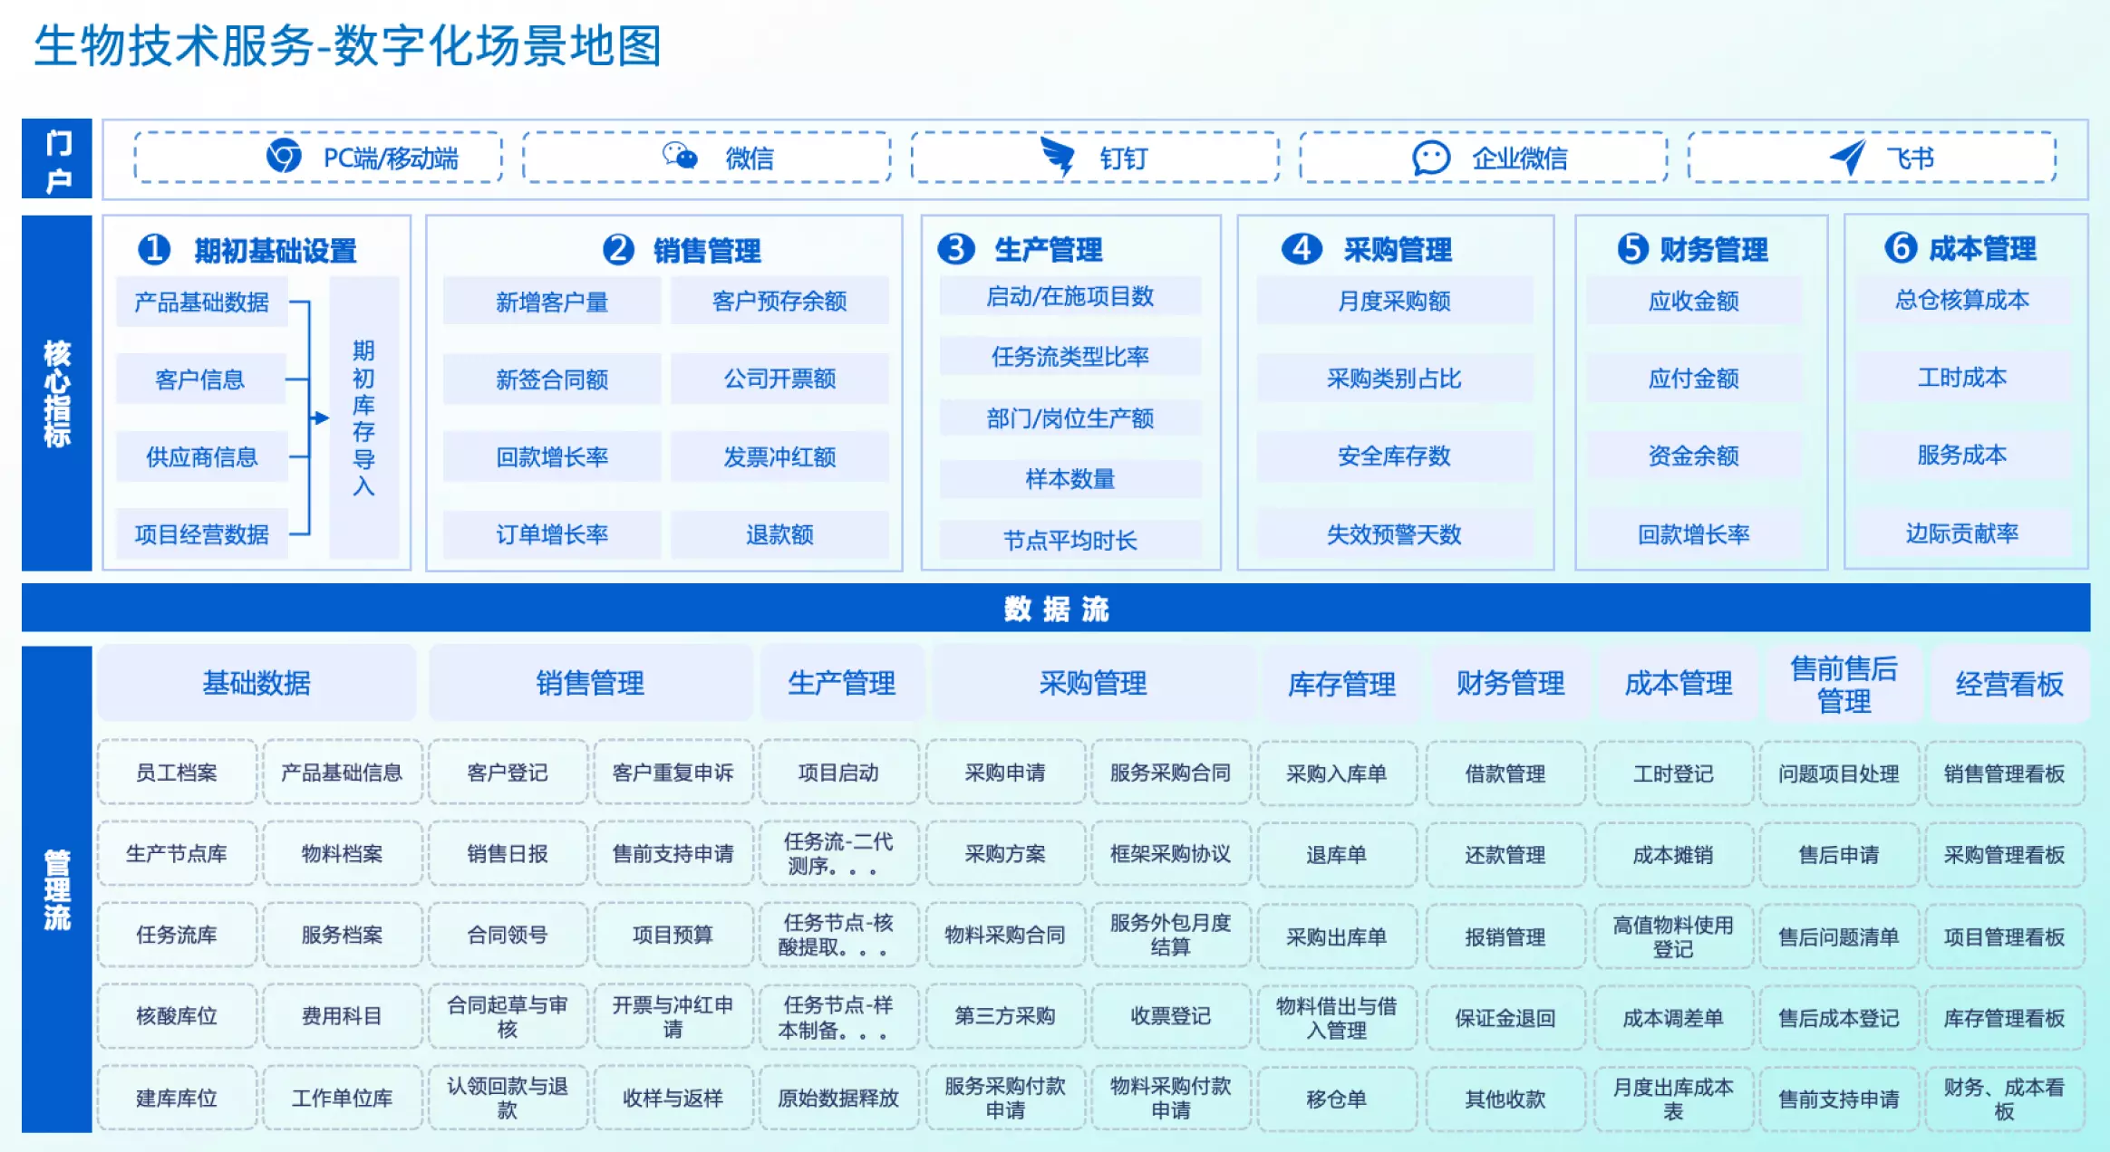Select the 边际贡献率 indicator
The image size is (2110, 1152).
(1961, 533)
